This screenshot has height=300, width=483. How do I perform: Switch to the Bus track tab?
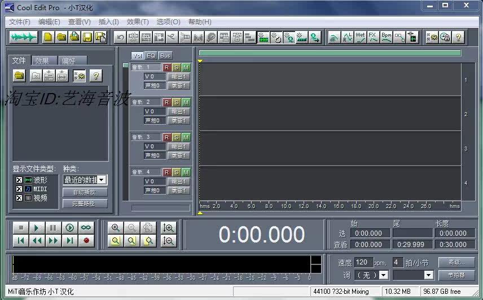pos(165,56)
